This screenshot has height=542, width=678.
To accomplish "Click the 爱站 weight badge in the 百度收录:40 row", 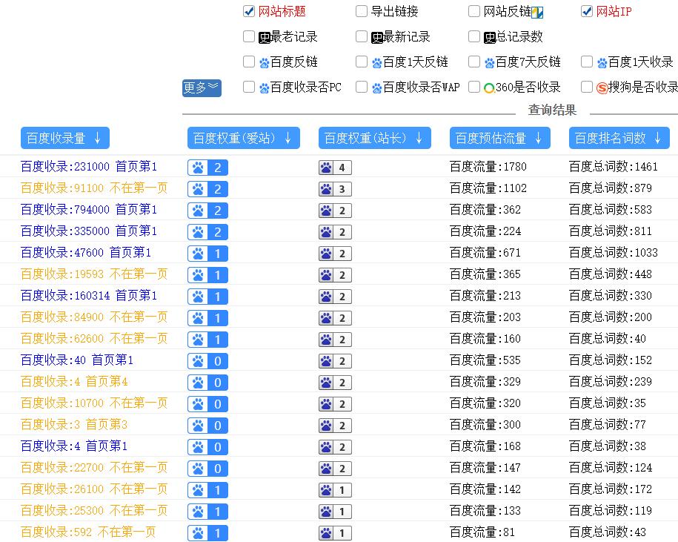I will point(207,361).
